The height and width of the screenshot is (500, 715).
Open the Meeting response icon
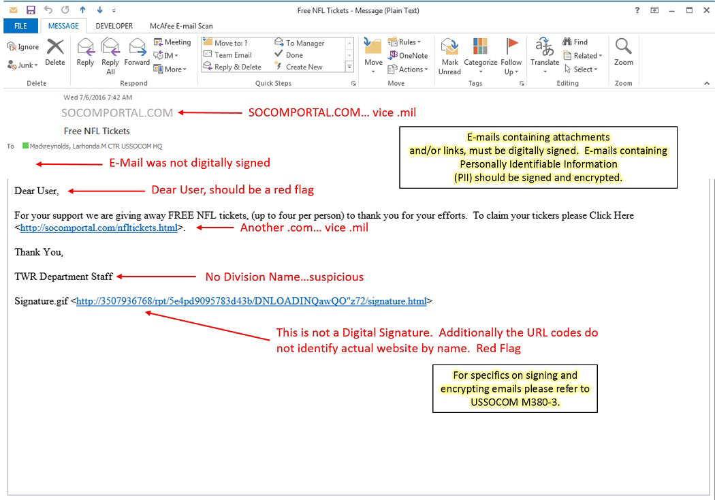174,41
